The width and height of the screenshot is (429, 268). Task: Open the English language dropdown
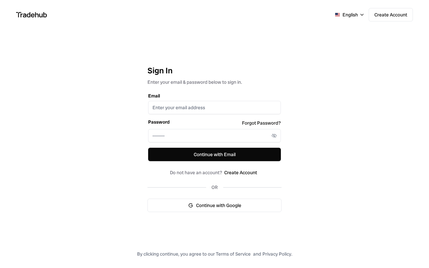(x=350, y=15)
